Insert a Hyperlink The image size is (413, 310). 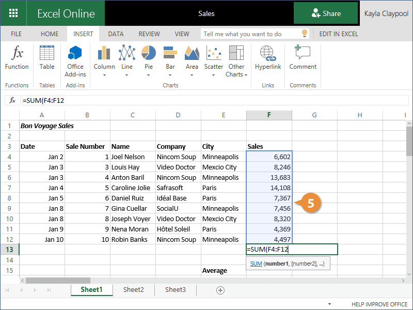(x=267, y=57)
